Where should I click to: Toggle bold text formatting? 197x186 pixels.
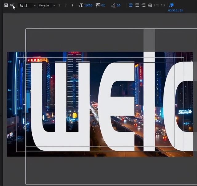coord(60,5)
